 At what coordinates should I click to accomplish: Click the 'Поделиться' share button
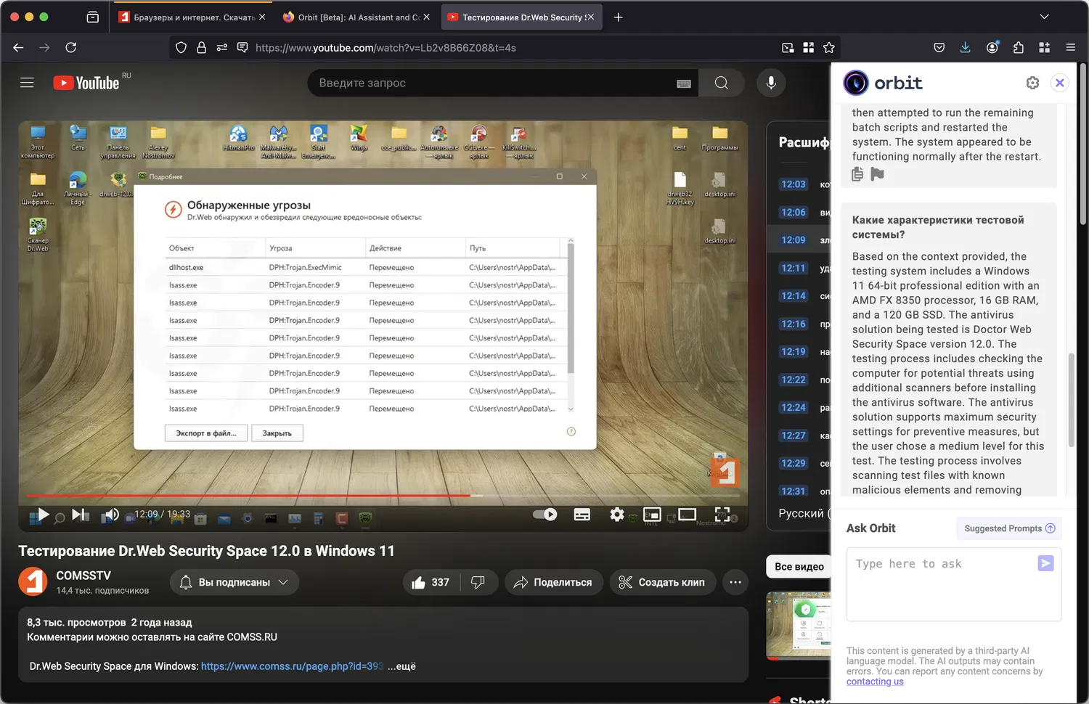pos(553,582)
